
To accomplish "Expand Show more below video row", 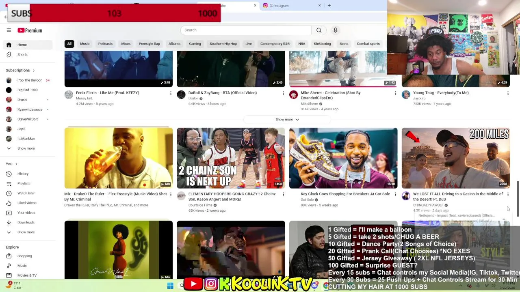I will click(x=287, y=119).
